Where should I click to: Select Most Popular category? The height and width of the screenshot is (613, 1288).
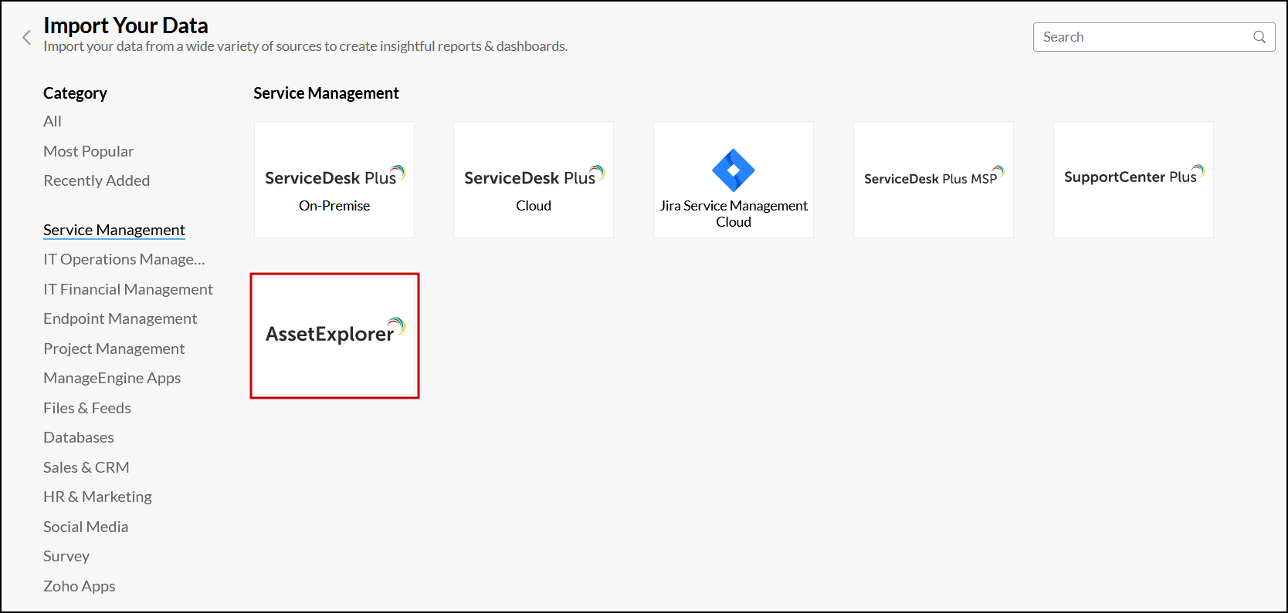click(89, 151)
